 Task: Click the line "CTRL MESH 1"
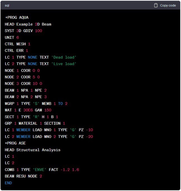18,44
